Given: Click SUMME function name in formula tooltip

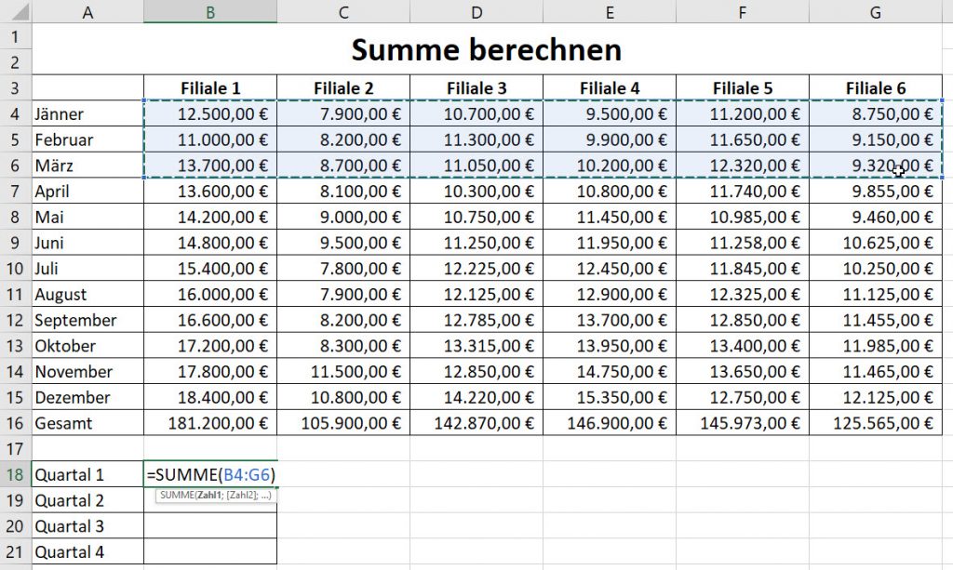Looking at the screenshot, I should pyautogui.click(x=174, y=495).
